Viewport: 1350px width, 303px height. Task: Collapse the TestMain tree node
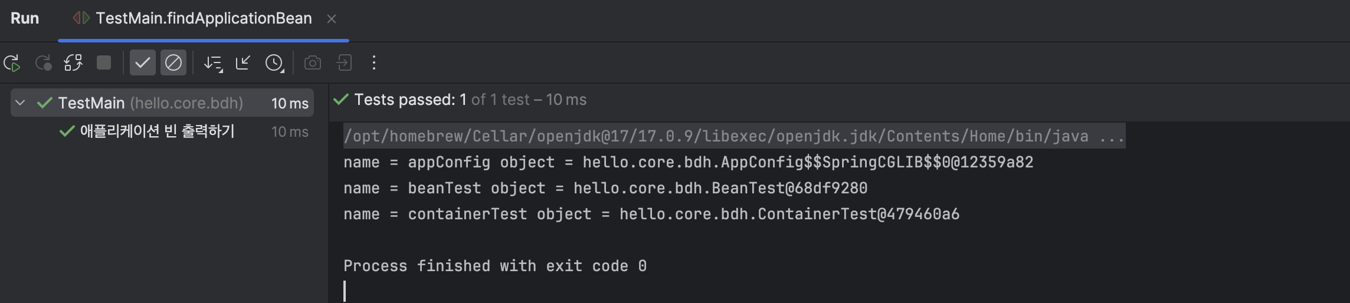point(21,103)
